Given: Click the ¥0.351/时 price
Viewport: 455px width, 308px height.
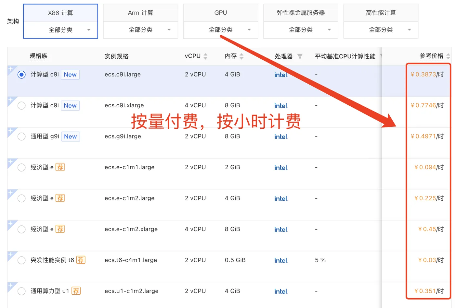Looking at the screenshot, I should click(x=429, y=291).
